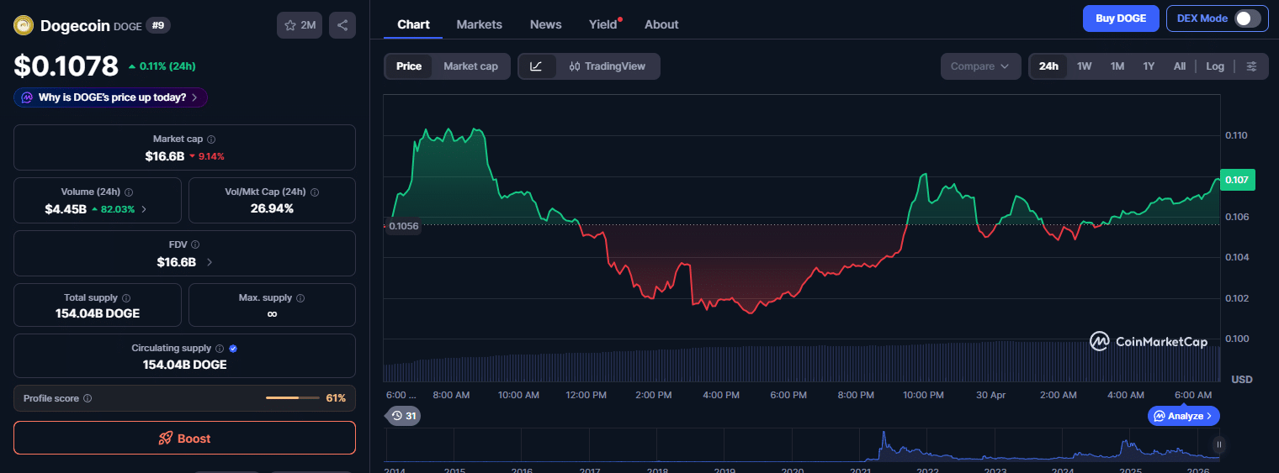1279x473 pixels.
Task: Click 61% profile score value
Action: pos(336,397)
